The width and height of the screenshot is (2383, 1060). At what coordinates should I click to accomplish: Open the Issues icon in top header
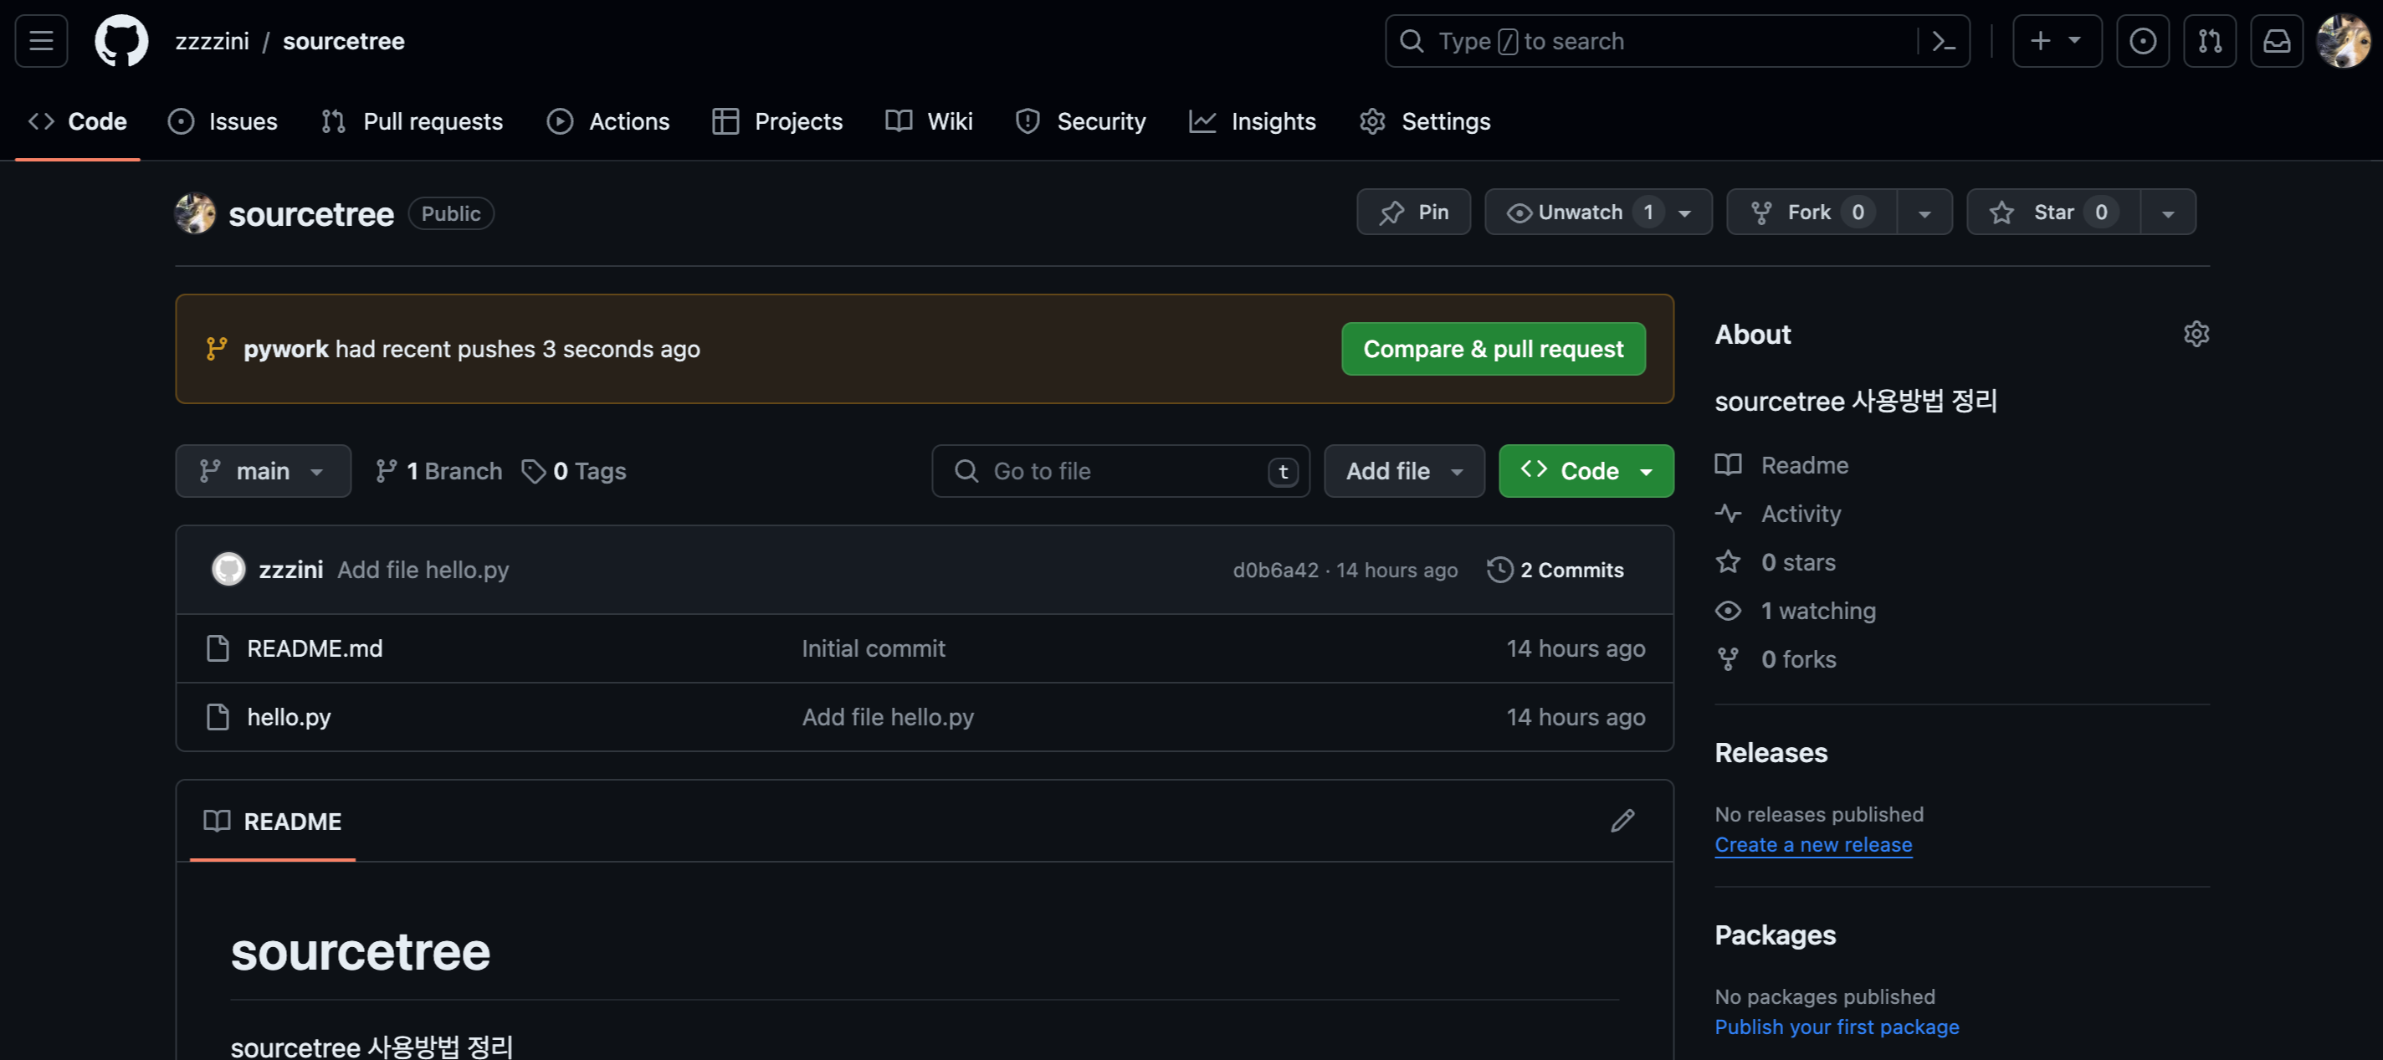pos(2143,41)
